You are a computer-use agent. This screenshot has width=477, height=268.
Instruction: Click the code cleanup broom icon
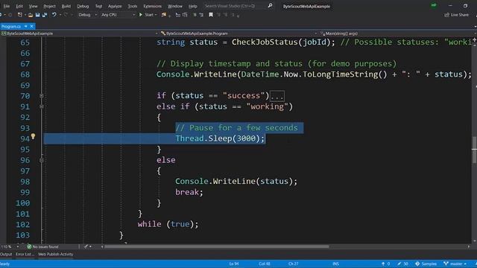tap(86, 246)
